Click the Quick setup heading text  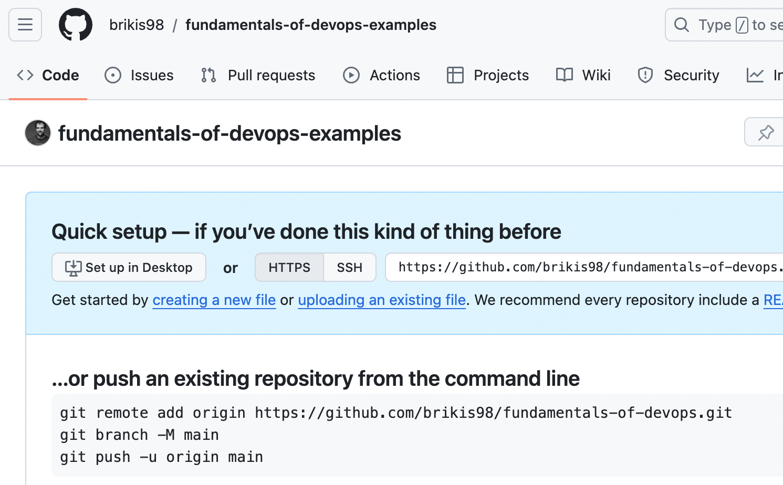(x=307, y=231)
